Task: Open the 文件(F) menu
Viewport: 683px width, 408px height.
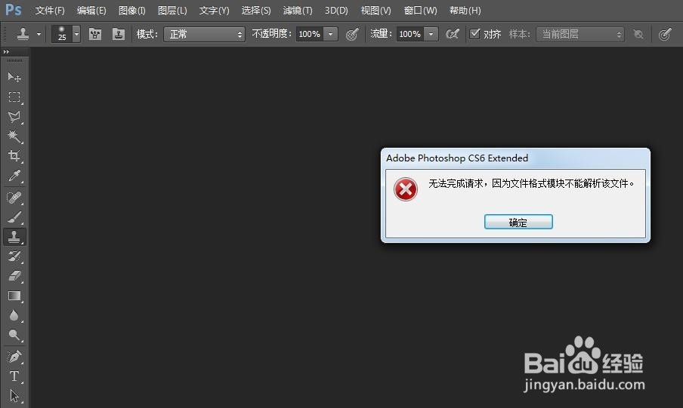Action: (50, 11)
